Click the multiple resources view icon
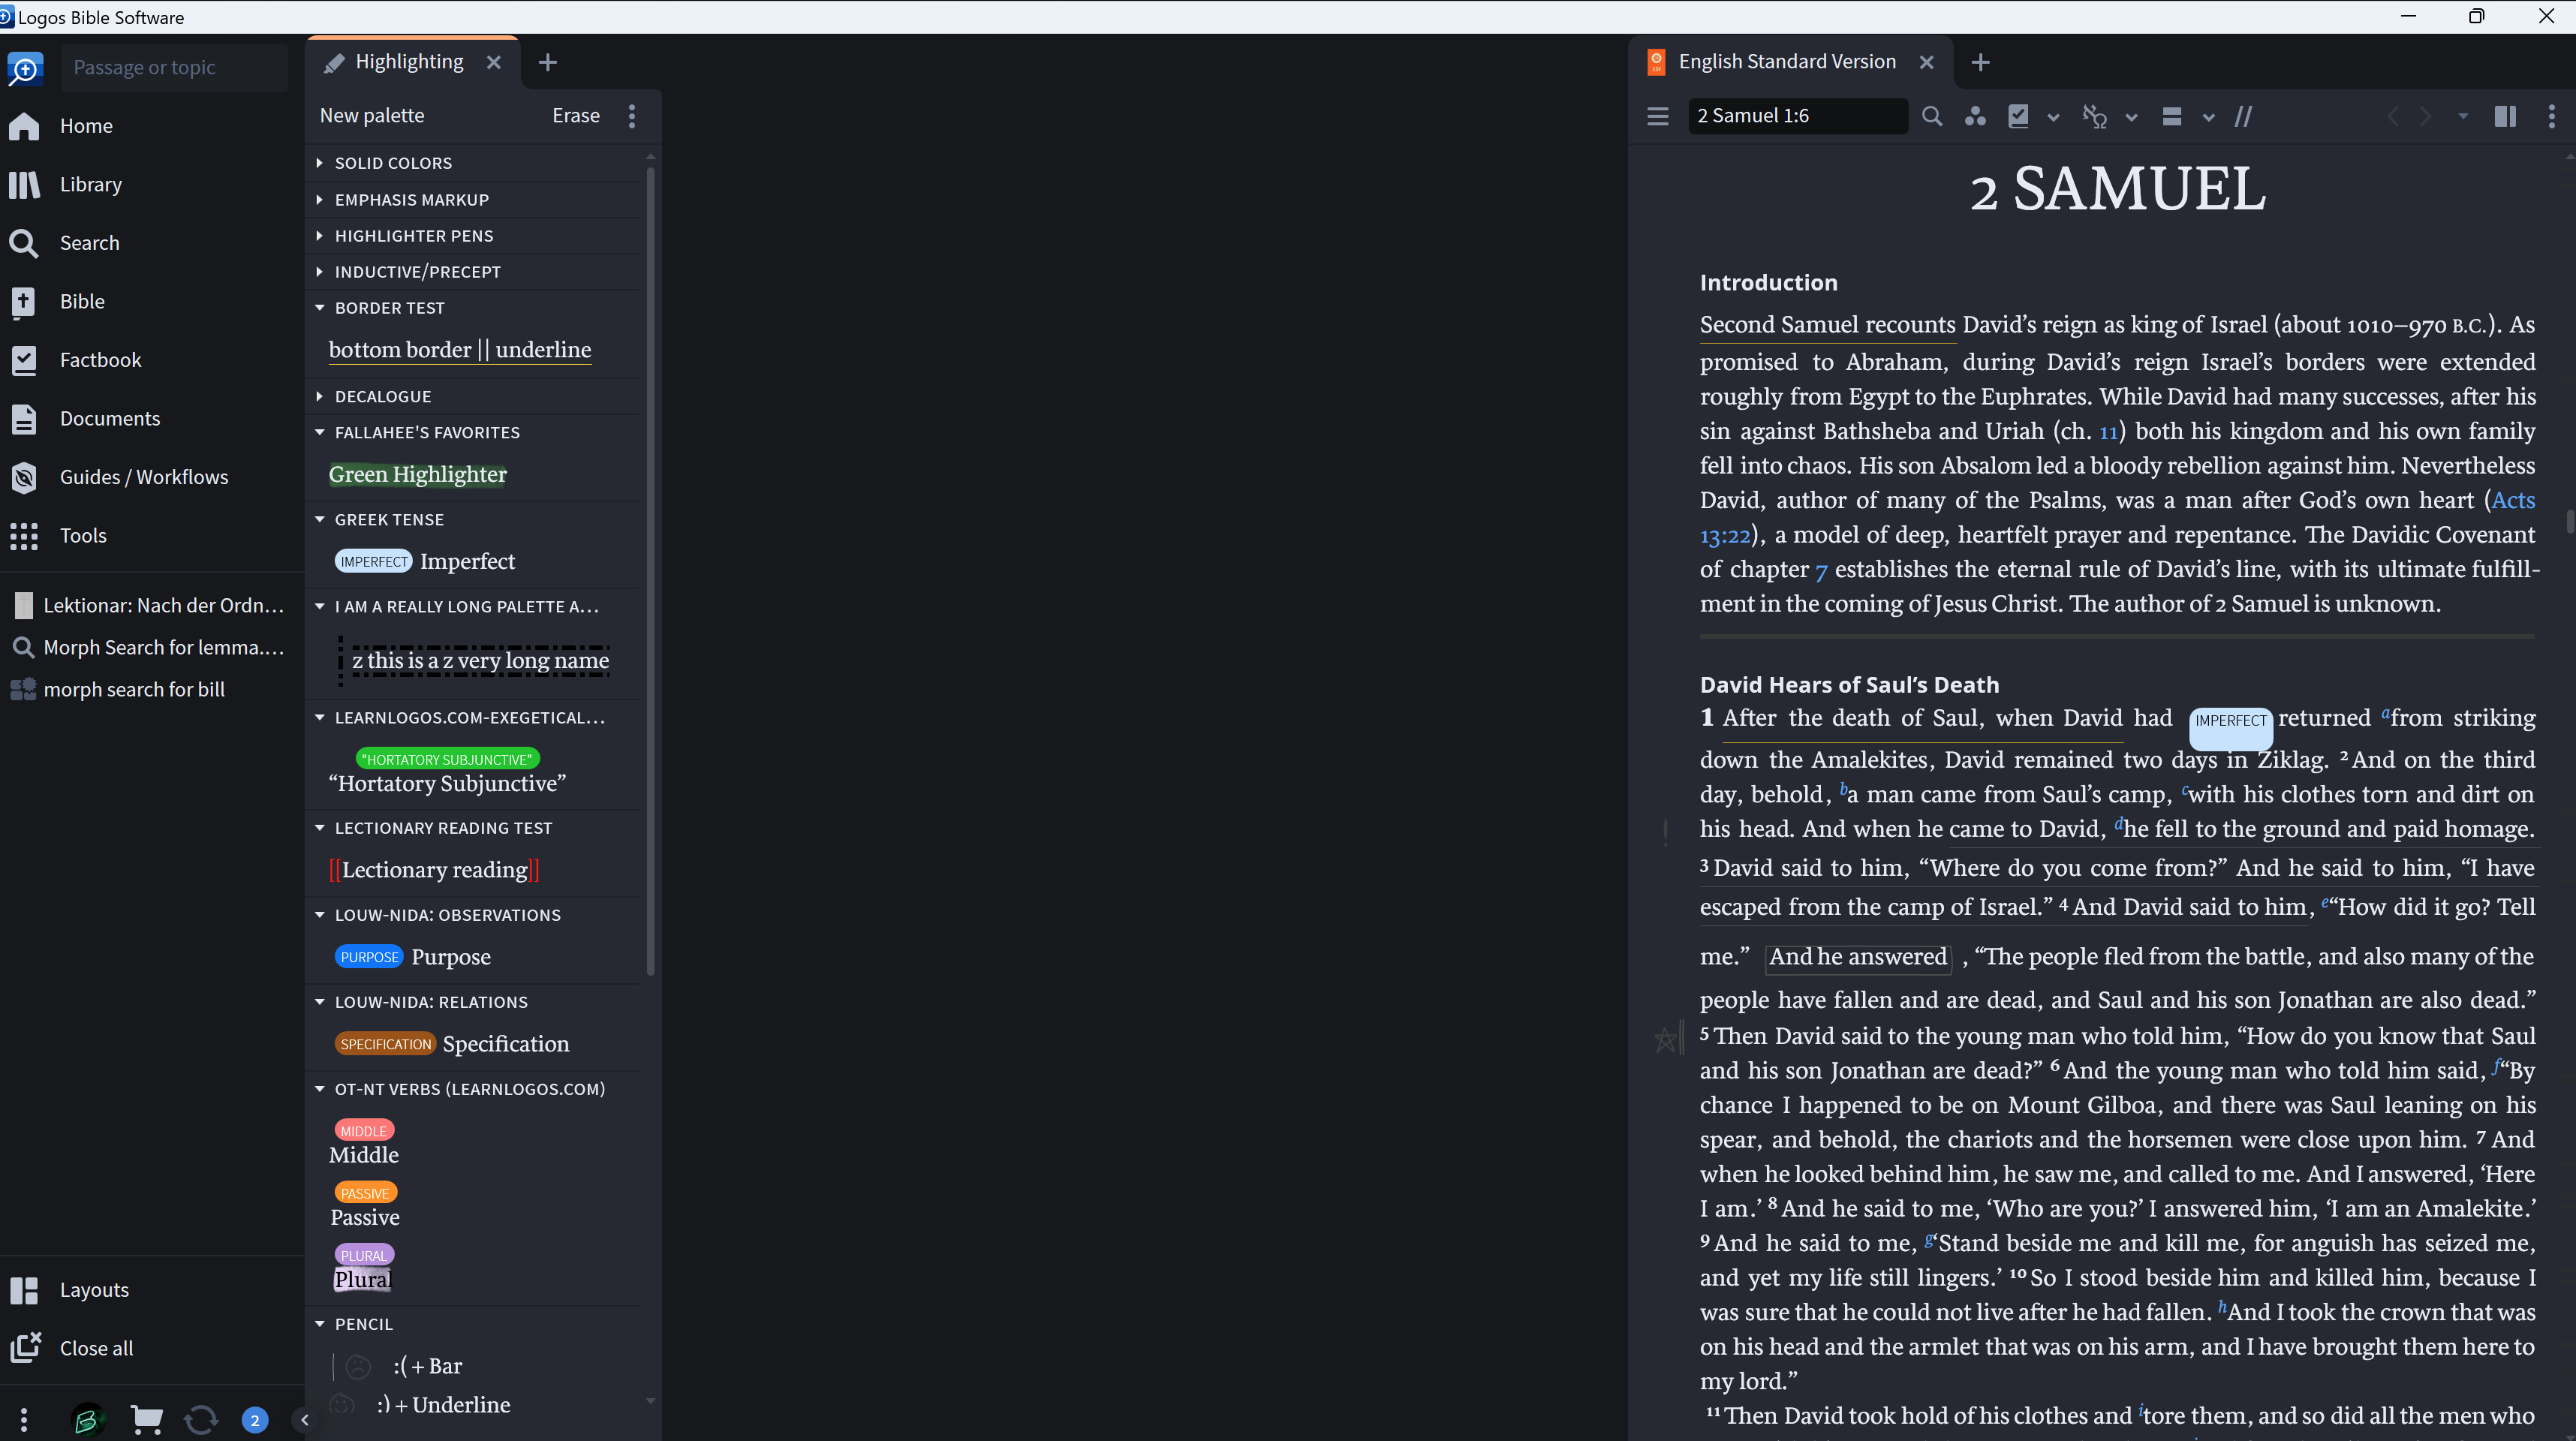The height and width of the screenshot is (1441, 2576). tap(2171, 116)
